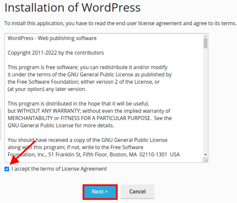
Task: Click line 'along with this program; if not'
Action: [75, 147]
